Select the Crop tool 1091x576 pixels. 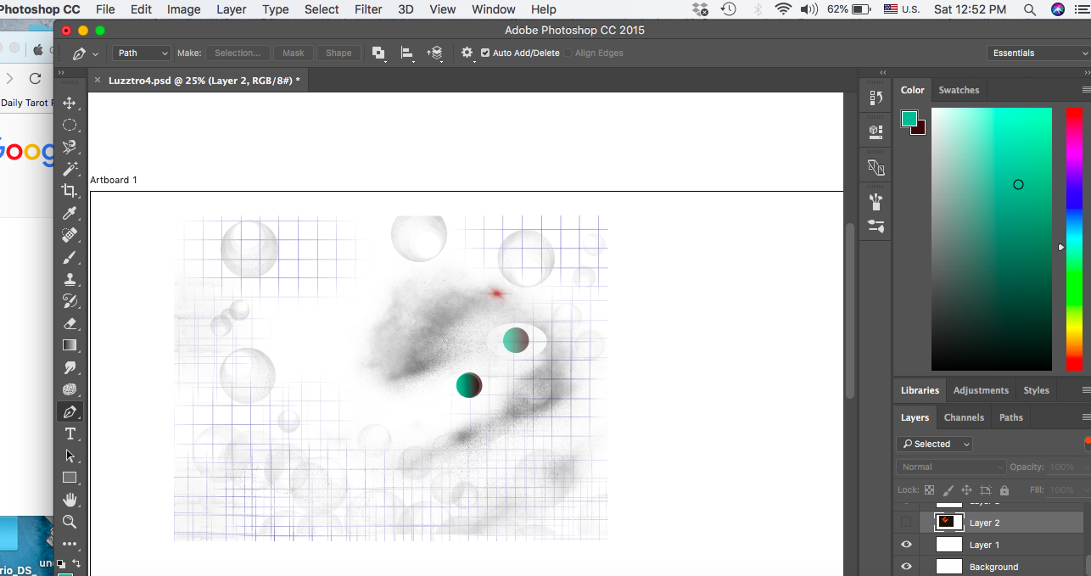pyautogui.click(x=70, y=191)
